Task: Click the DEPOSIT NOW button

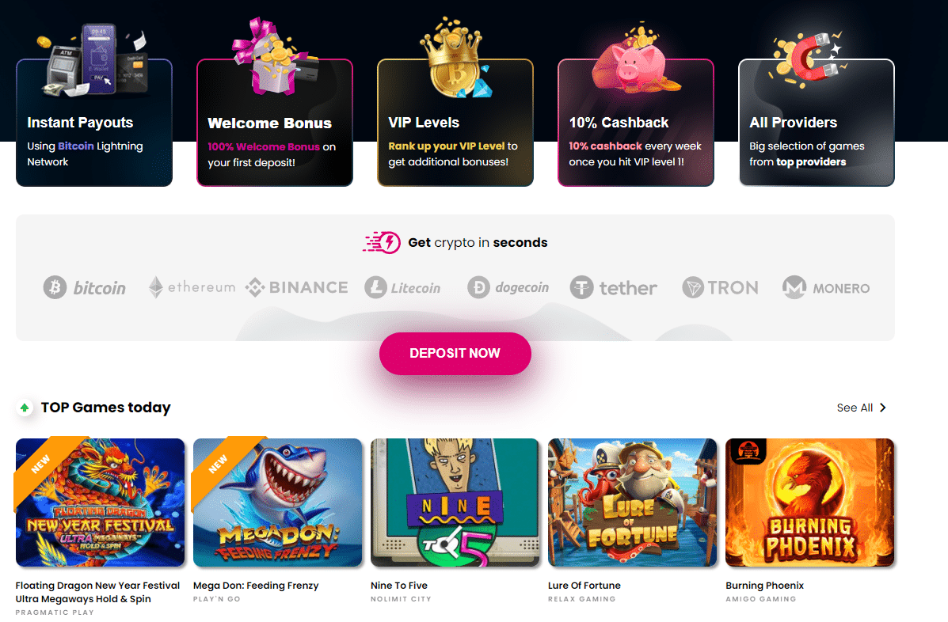Action: [455, 353]
